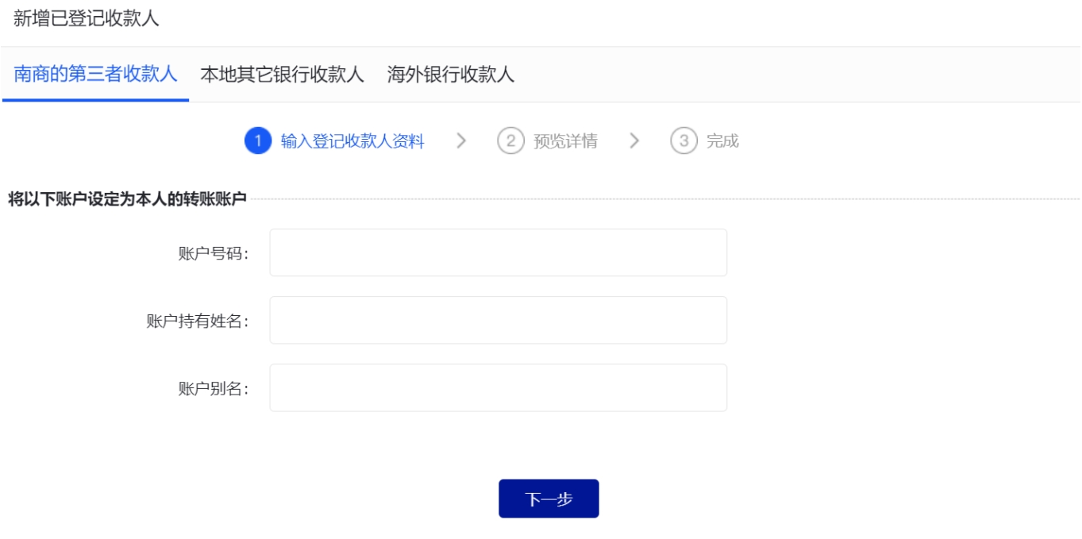Click the 下一步 button
Image resolution: width=1082 pixels, height=539 pixels.
(549, 499)
